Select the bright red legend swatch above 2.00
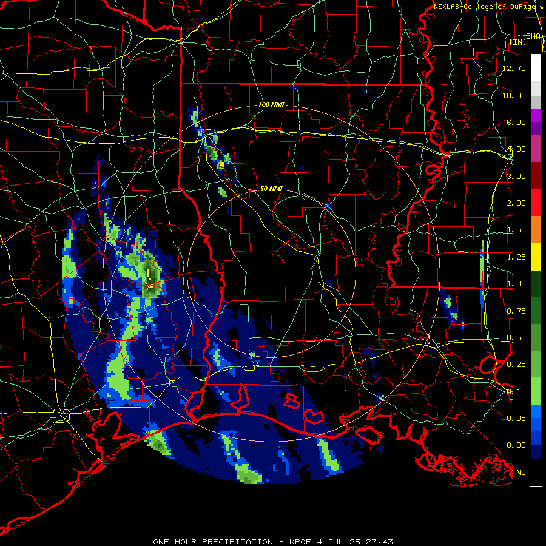 coord(536,203)
